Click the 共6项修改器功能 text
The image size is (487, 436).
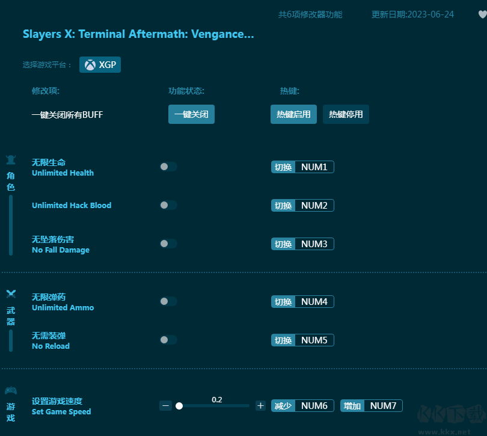point(310,14)
